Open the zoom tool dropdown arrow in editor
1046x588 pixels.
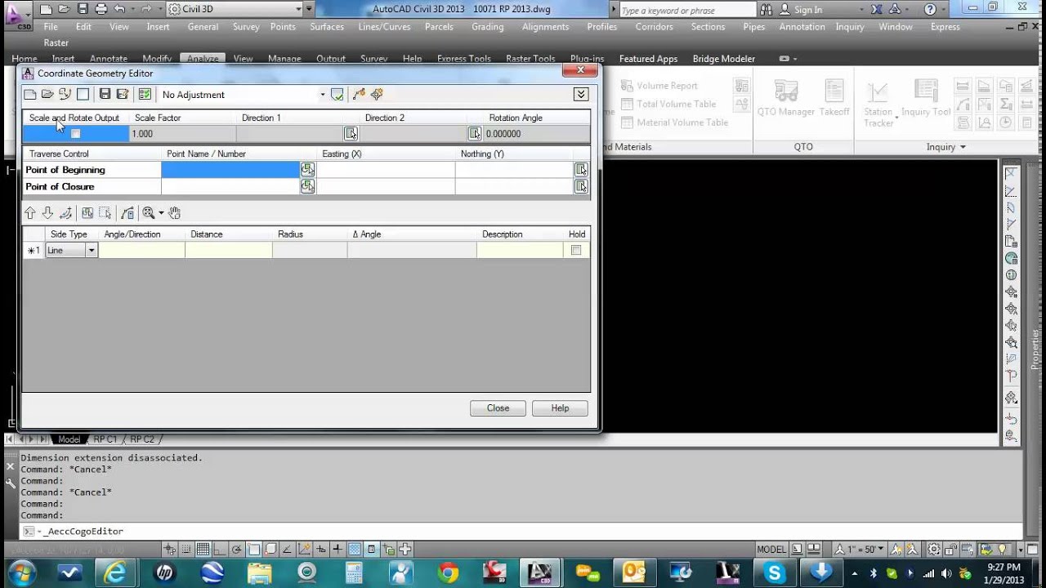[161, 213]
